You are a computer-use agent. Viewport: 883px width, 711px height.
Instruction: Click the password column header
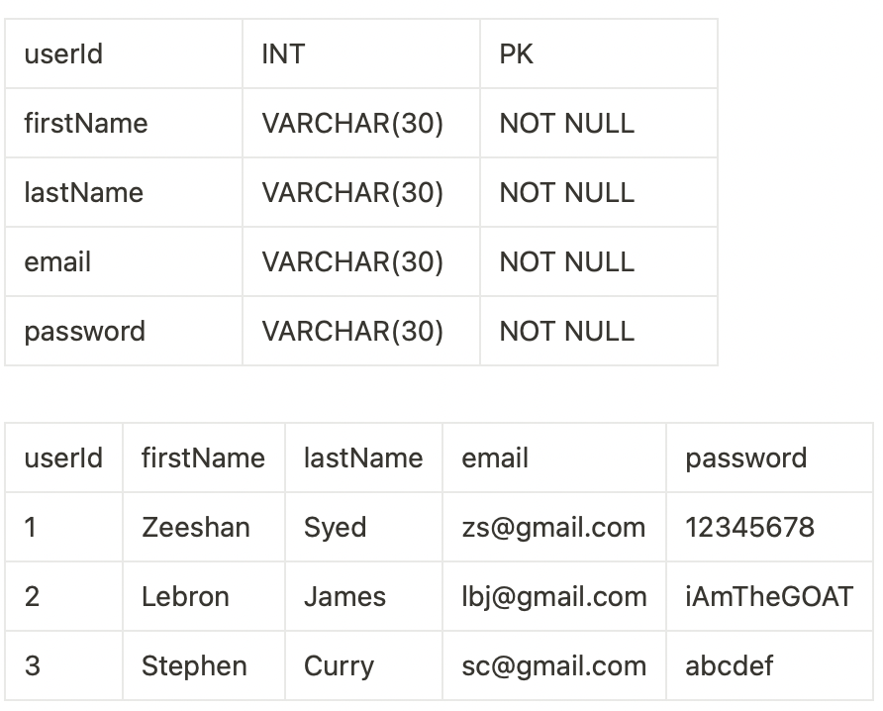745,457
